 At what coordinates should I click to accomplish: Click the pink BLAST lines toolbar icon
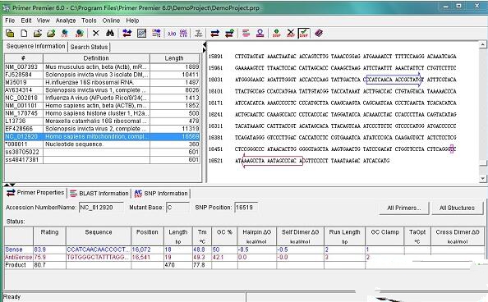point(246,33)
